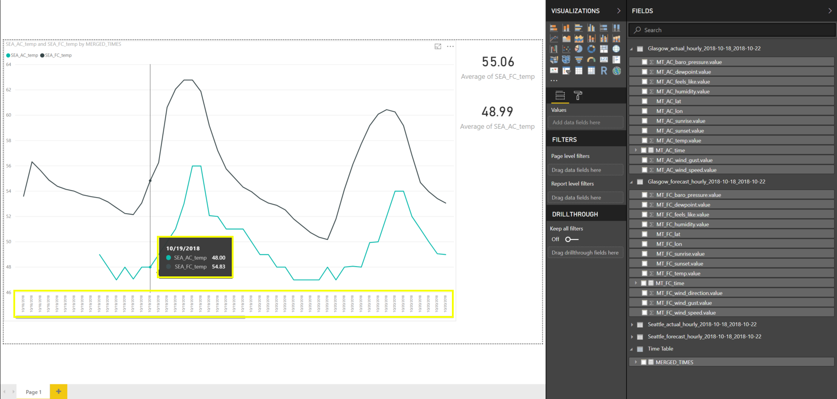The width and height of the screenshot is (837, 399).
Task: Click Focus mode icon on chart
Action: click(438, 46)
